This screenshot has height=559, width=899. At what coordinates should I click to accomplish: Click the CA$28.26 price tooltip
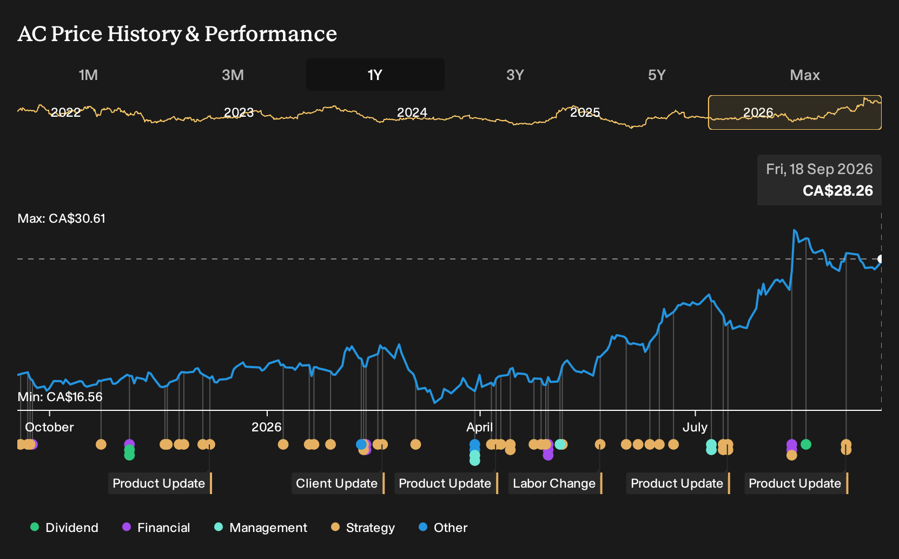click(x=819, y=180)
